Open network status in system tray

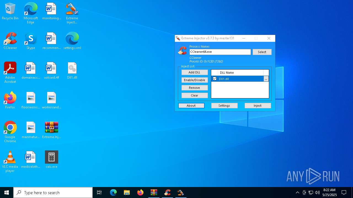(x=311, y=193)
